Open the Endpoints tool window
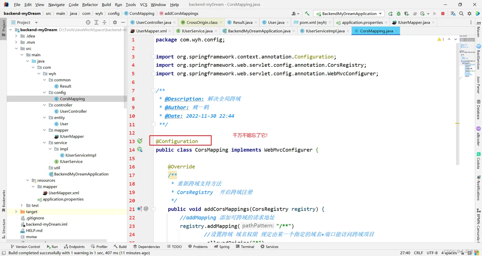This screenshot has width=482, height=256. tap(74, 247)
